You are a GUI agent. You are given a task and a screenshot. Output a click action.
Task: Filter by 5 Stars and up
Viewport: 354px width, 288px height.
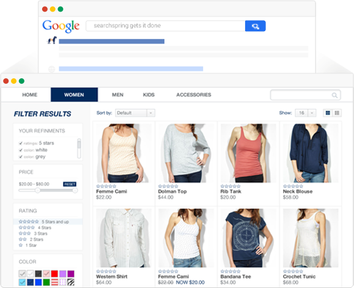pos(48,221)
